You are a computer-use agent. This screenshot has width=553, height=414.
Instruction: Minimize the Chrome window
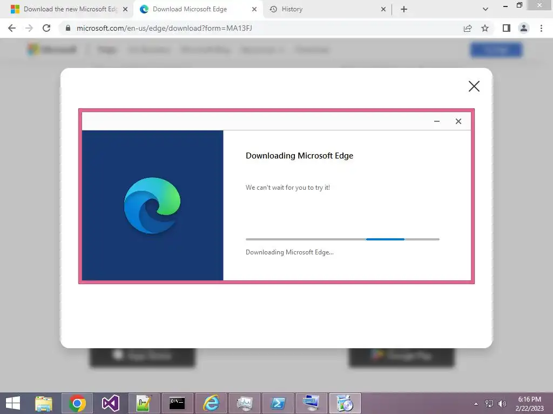pyautogui.click(x=505, y=6)
